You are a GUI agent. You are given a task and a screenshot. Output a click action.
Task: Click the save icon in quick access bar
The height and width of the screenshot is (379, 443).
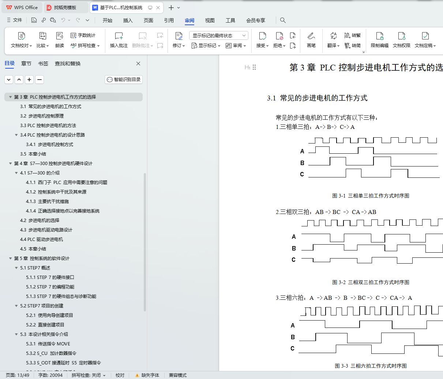34,20
